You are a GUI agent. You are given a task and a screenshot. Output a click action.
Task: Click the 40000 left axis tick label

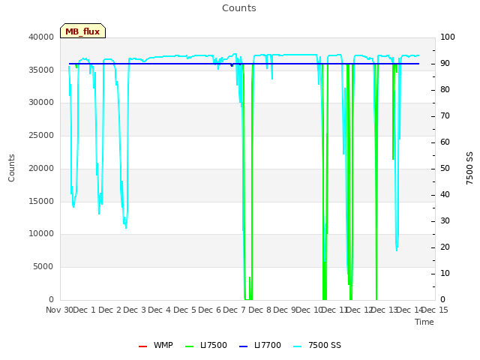point(41,37)
